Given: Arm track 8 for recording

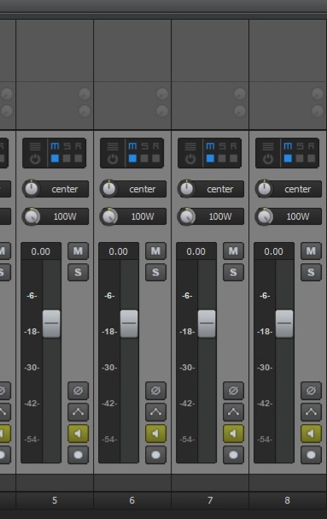Looking at the screenshot, I should [311, 455].
